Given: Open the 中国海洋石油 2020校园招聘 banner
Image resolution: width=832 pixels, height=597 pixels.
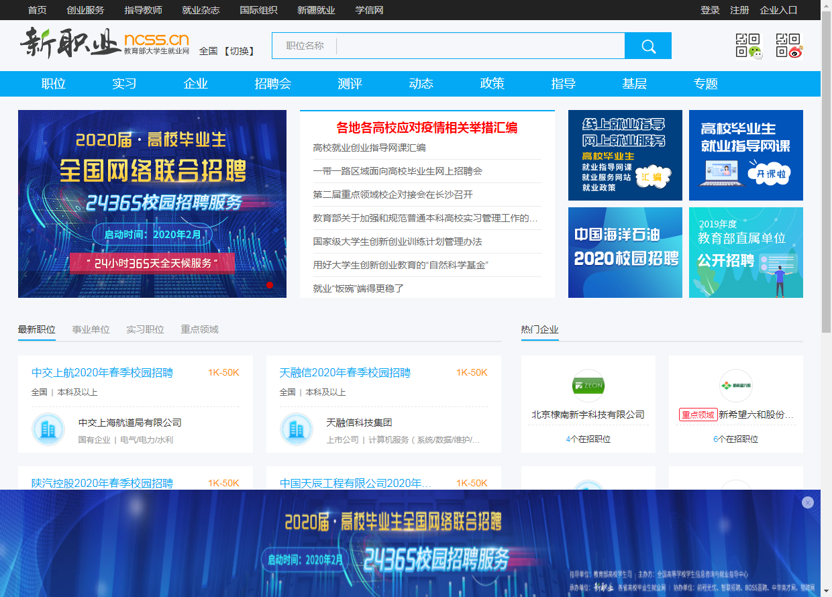Looking at the screenshot, I should [x=625, y=252].
